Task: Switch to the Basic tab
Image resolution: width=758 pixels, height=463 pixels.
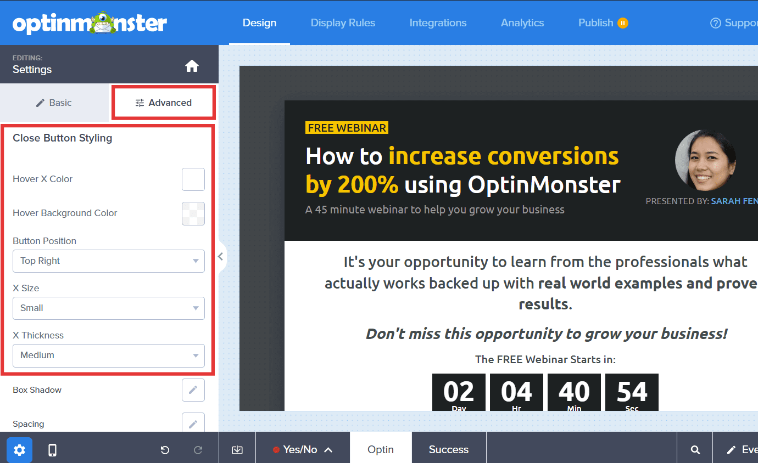Action: click(x=54, y=103)
